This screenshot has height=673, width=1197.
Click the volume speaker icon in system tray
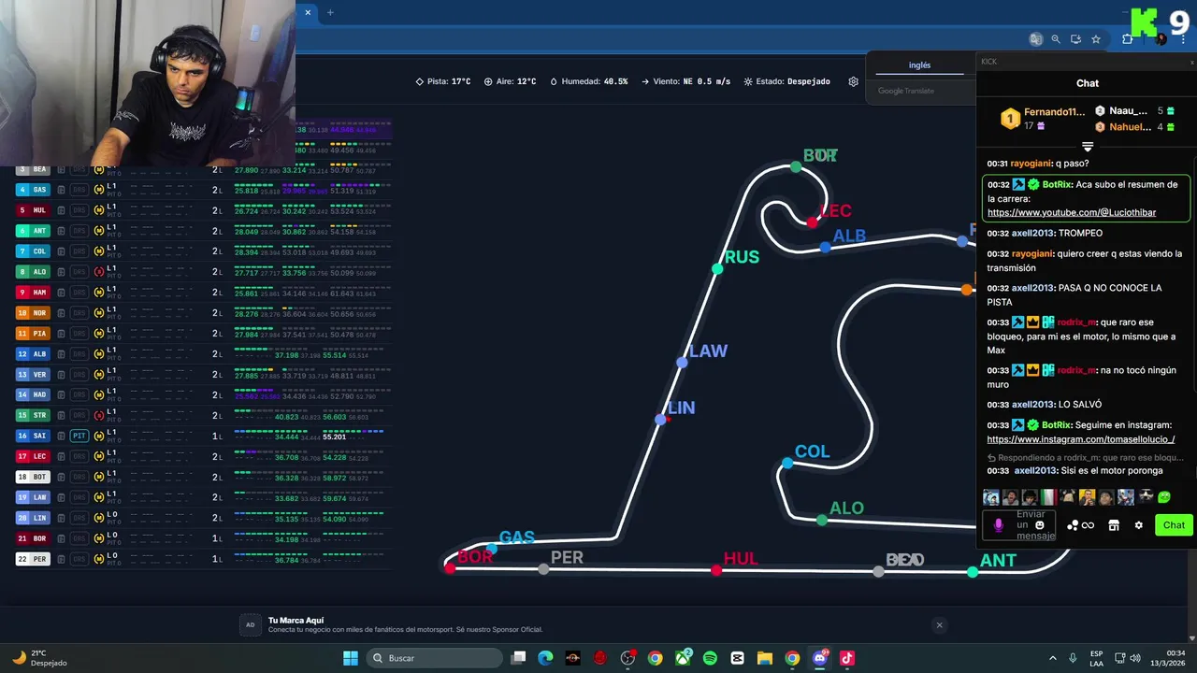click(x=1135, y=658)
